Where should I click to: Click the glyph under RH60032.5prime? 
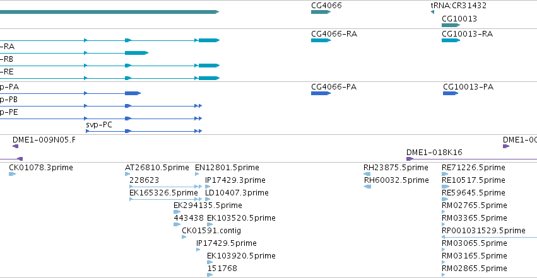[x=367, y=187]
